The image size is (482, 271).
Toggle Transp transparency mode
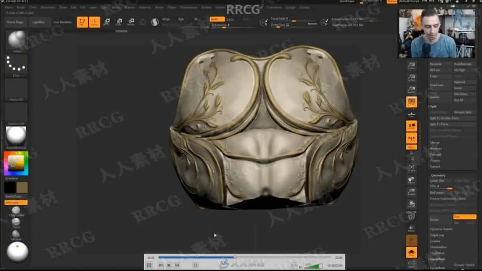(x=411, y=229)
